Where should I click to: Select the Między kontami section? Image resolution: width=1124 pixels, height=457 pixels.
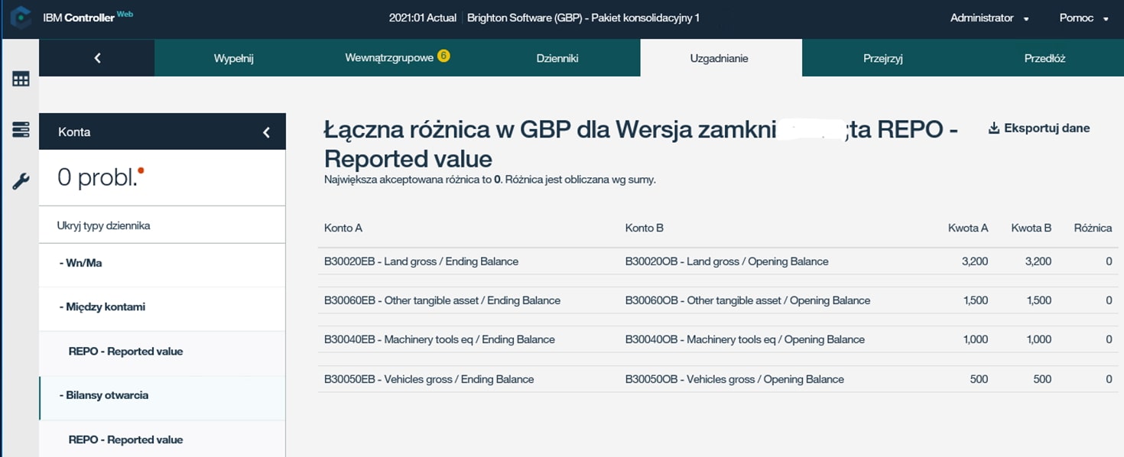click(102, 307)
